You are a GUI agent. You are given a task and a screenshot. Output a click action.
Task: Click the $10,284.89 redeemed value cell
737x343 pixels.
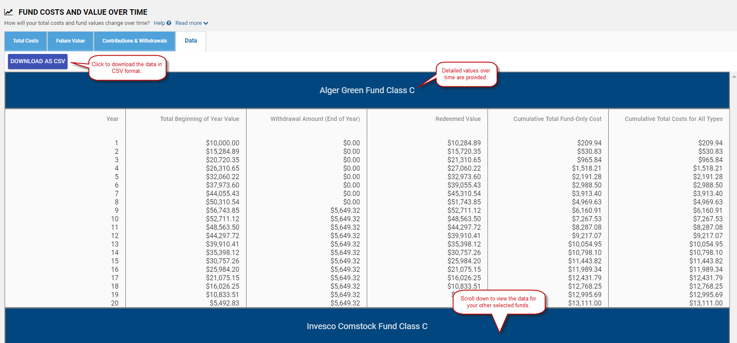pos(464,143)
